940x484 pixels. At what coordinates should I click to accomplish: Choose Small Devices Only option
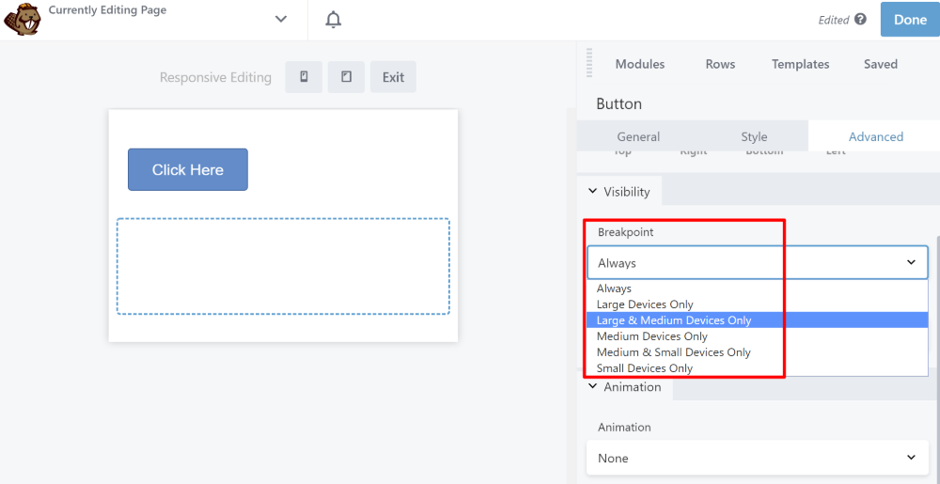pos(758,368)
